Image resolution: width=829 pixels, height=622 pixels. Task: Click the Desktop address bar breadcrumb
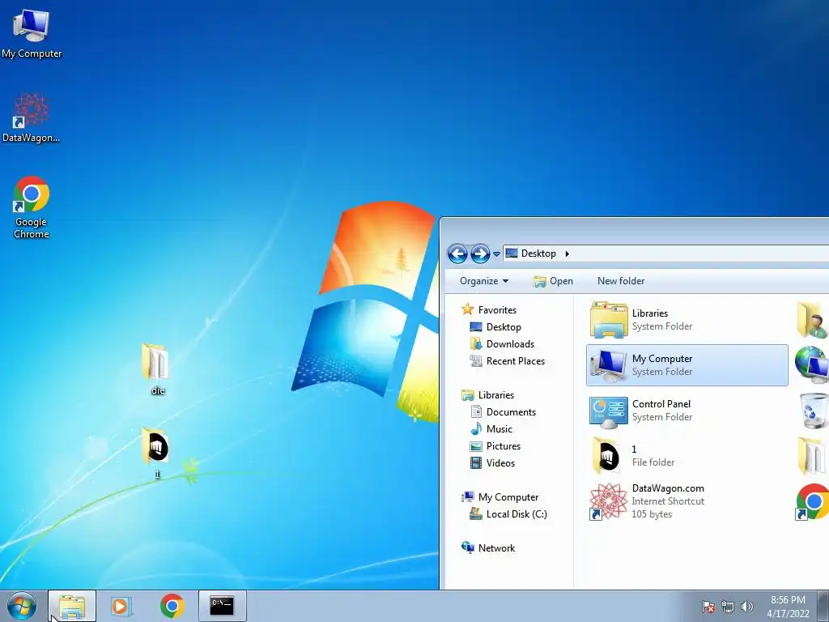(x=538, y=253)
